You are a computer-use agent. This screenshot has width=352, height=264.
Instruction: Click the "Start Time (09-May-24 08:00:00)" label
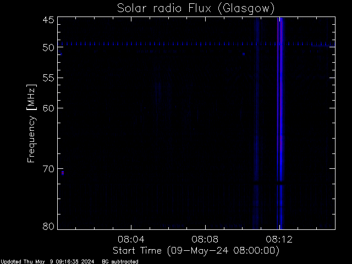[196, 251]
